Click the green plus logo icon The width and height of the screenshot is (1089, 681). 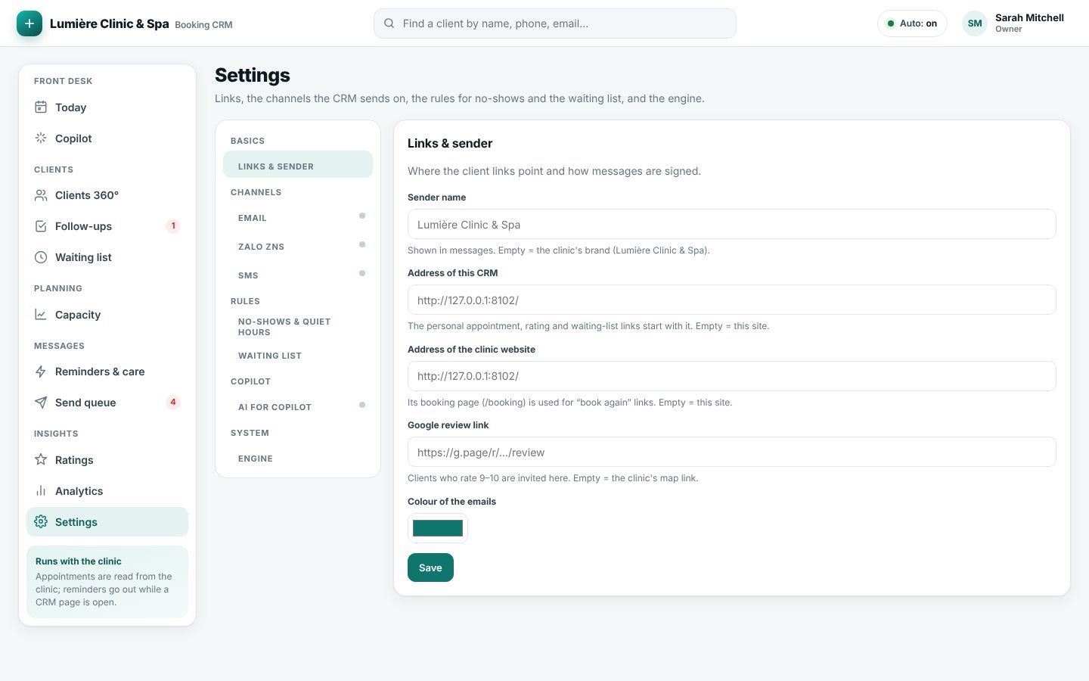click(x=29, y=23)
